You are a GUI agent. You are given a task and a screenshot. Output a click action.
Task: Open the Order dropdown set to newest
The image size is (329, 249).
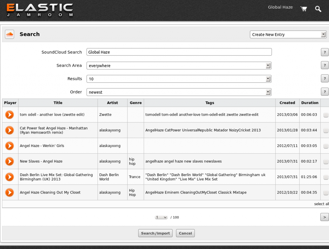pyautogui.click(x=179, y=92)
